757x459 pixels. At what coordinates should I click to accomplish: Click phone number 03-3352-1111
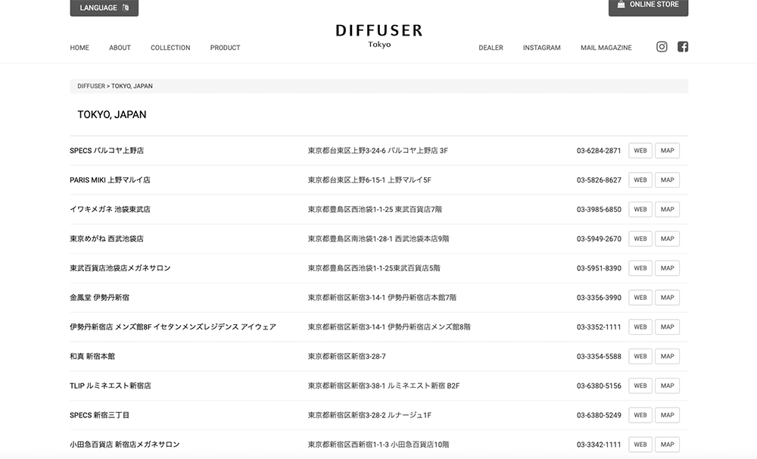point(599,327)
